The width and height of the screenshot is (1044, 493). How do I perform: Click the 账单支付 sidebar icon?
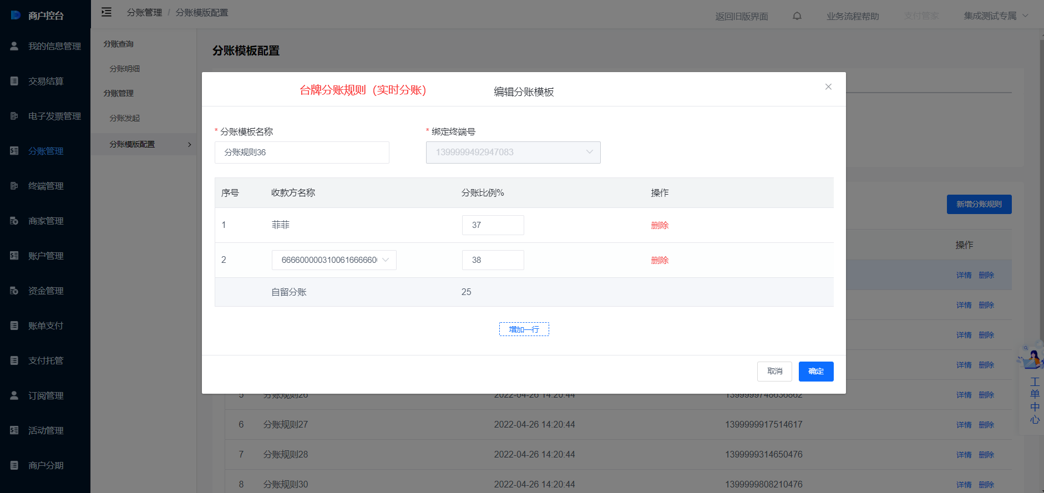click(14, 326)
